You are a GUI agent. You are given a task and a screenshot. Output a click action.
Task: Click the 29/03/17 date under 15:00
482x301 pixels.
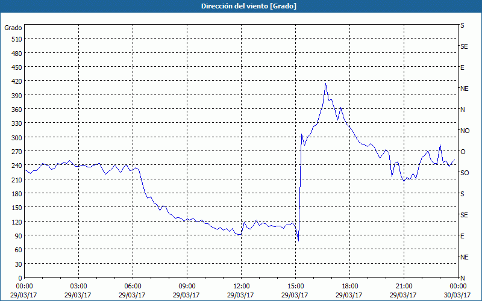(x=295, y=295)
